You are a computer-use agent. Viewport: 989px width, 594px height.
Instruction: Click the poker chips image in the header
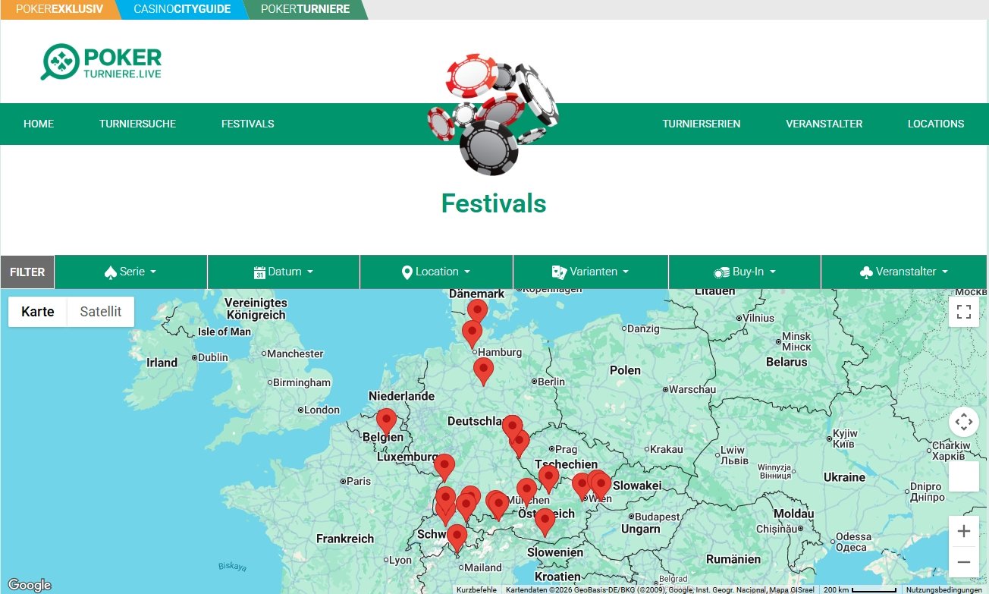coord(493,114)
